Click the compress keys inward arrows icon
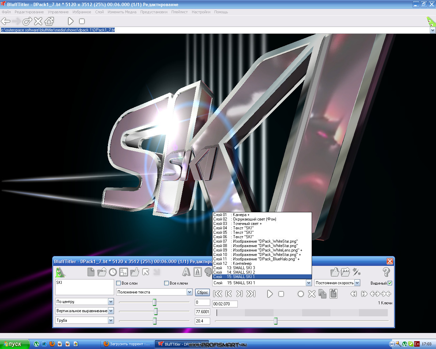This screenshot has width=436, height=349. point(386,294)
